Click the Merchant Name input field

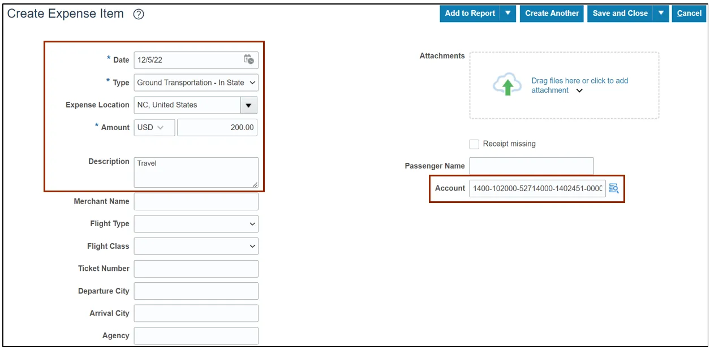[x=196, y=202]
